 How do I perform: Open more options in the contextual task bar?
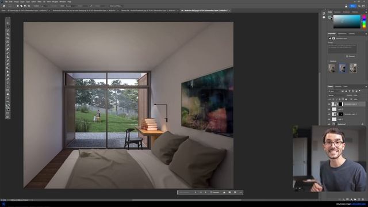[240, 193]
